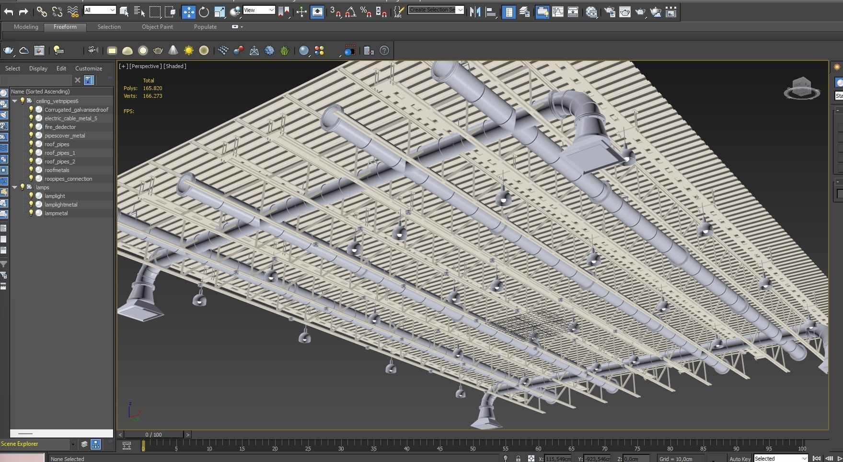The image size is (843, 462).
Task: Click the Sun light icon in toolbar
Action: pos(189,50)
